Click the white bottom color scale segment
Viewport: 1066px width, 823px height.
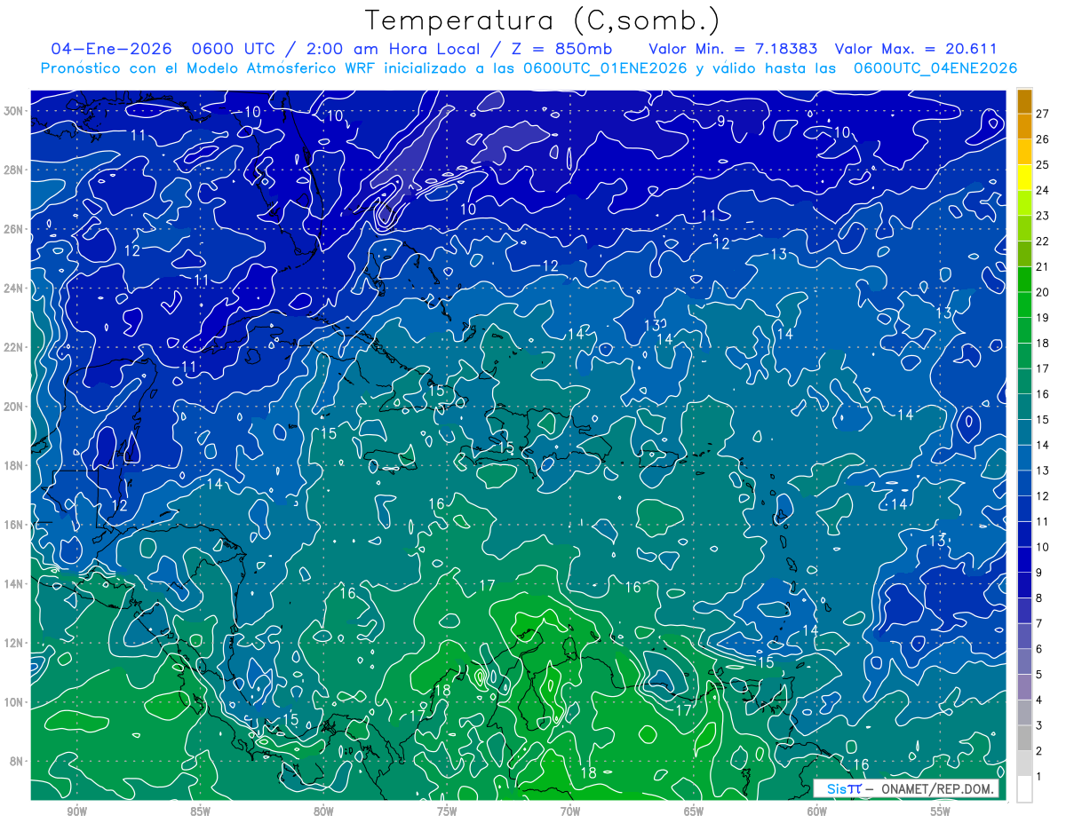1024,788
